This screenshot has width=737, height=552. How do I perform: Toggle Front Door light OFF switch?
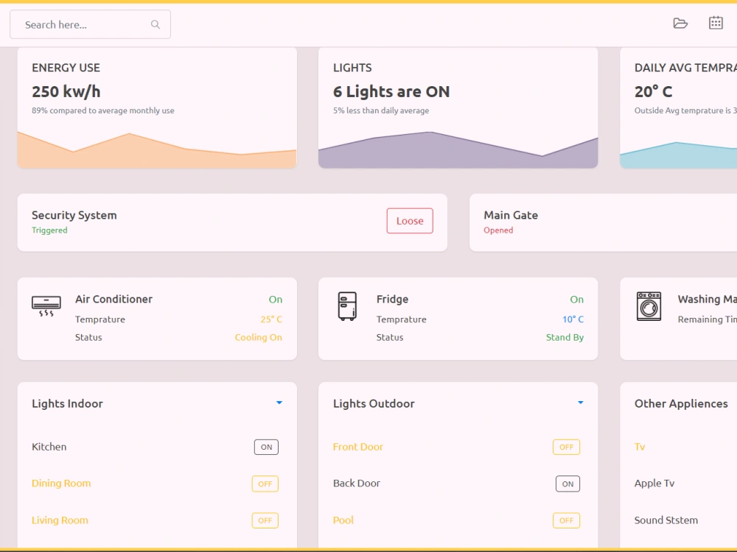tap(566, 447)
